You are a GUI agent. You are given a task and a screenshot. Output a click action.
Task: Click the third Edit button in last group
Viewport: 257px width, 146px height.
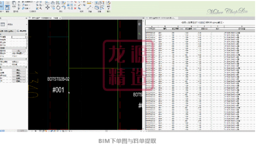click(x=18, y=76)
